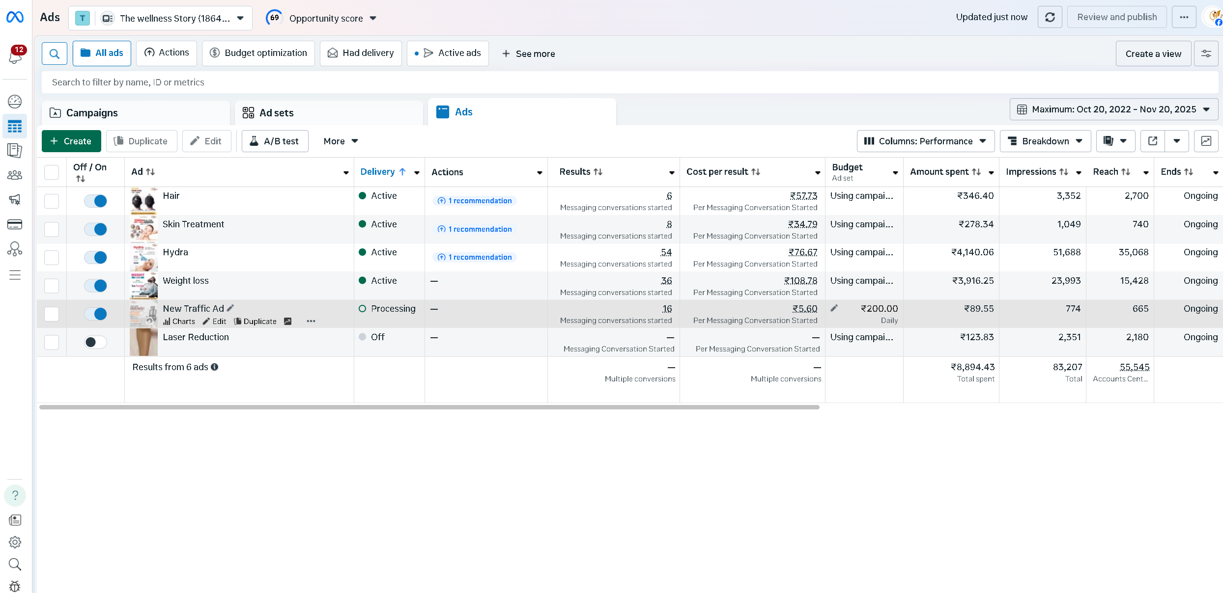Turn off the Hair ad toggle

click(x=95, y=201)
